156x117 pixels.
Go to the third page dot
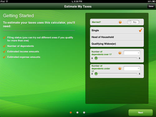point(84,113)
